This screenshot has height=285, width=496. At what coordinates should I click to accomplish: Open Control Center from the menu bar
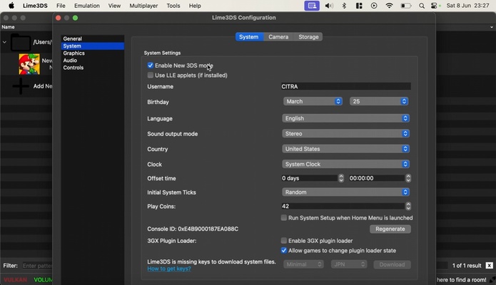tap(435, 6)
